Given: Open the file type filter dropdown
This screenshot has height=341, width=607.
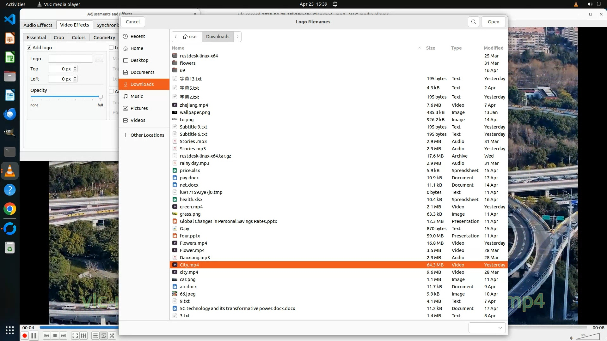Looking at the screenshot, I should tap(487, 328).
